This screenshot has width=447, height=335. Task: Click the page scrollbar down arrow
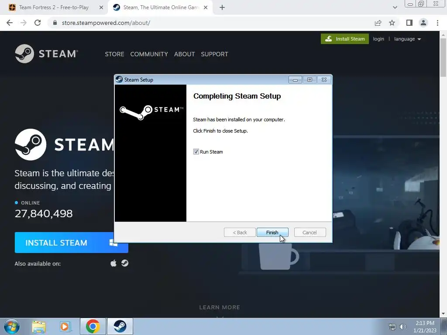click(x=443, y=314)
